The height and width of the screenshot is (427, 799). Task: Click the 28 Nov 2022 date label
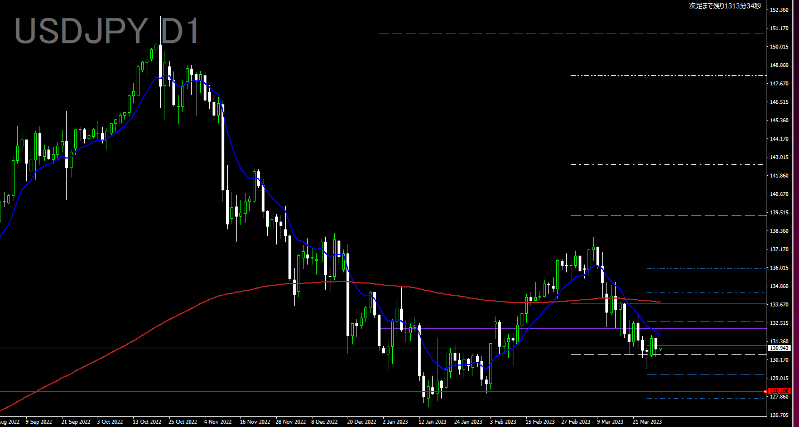pyautogui.click(x=290, y=423)
